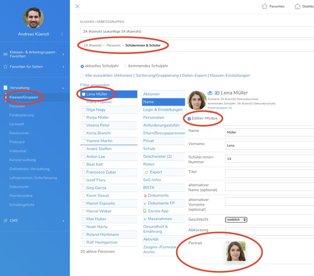Click the Filter anwenden link
The width and height of the screenshot is (314, 276).
(x=95, y=85)
